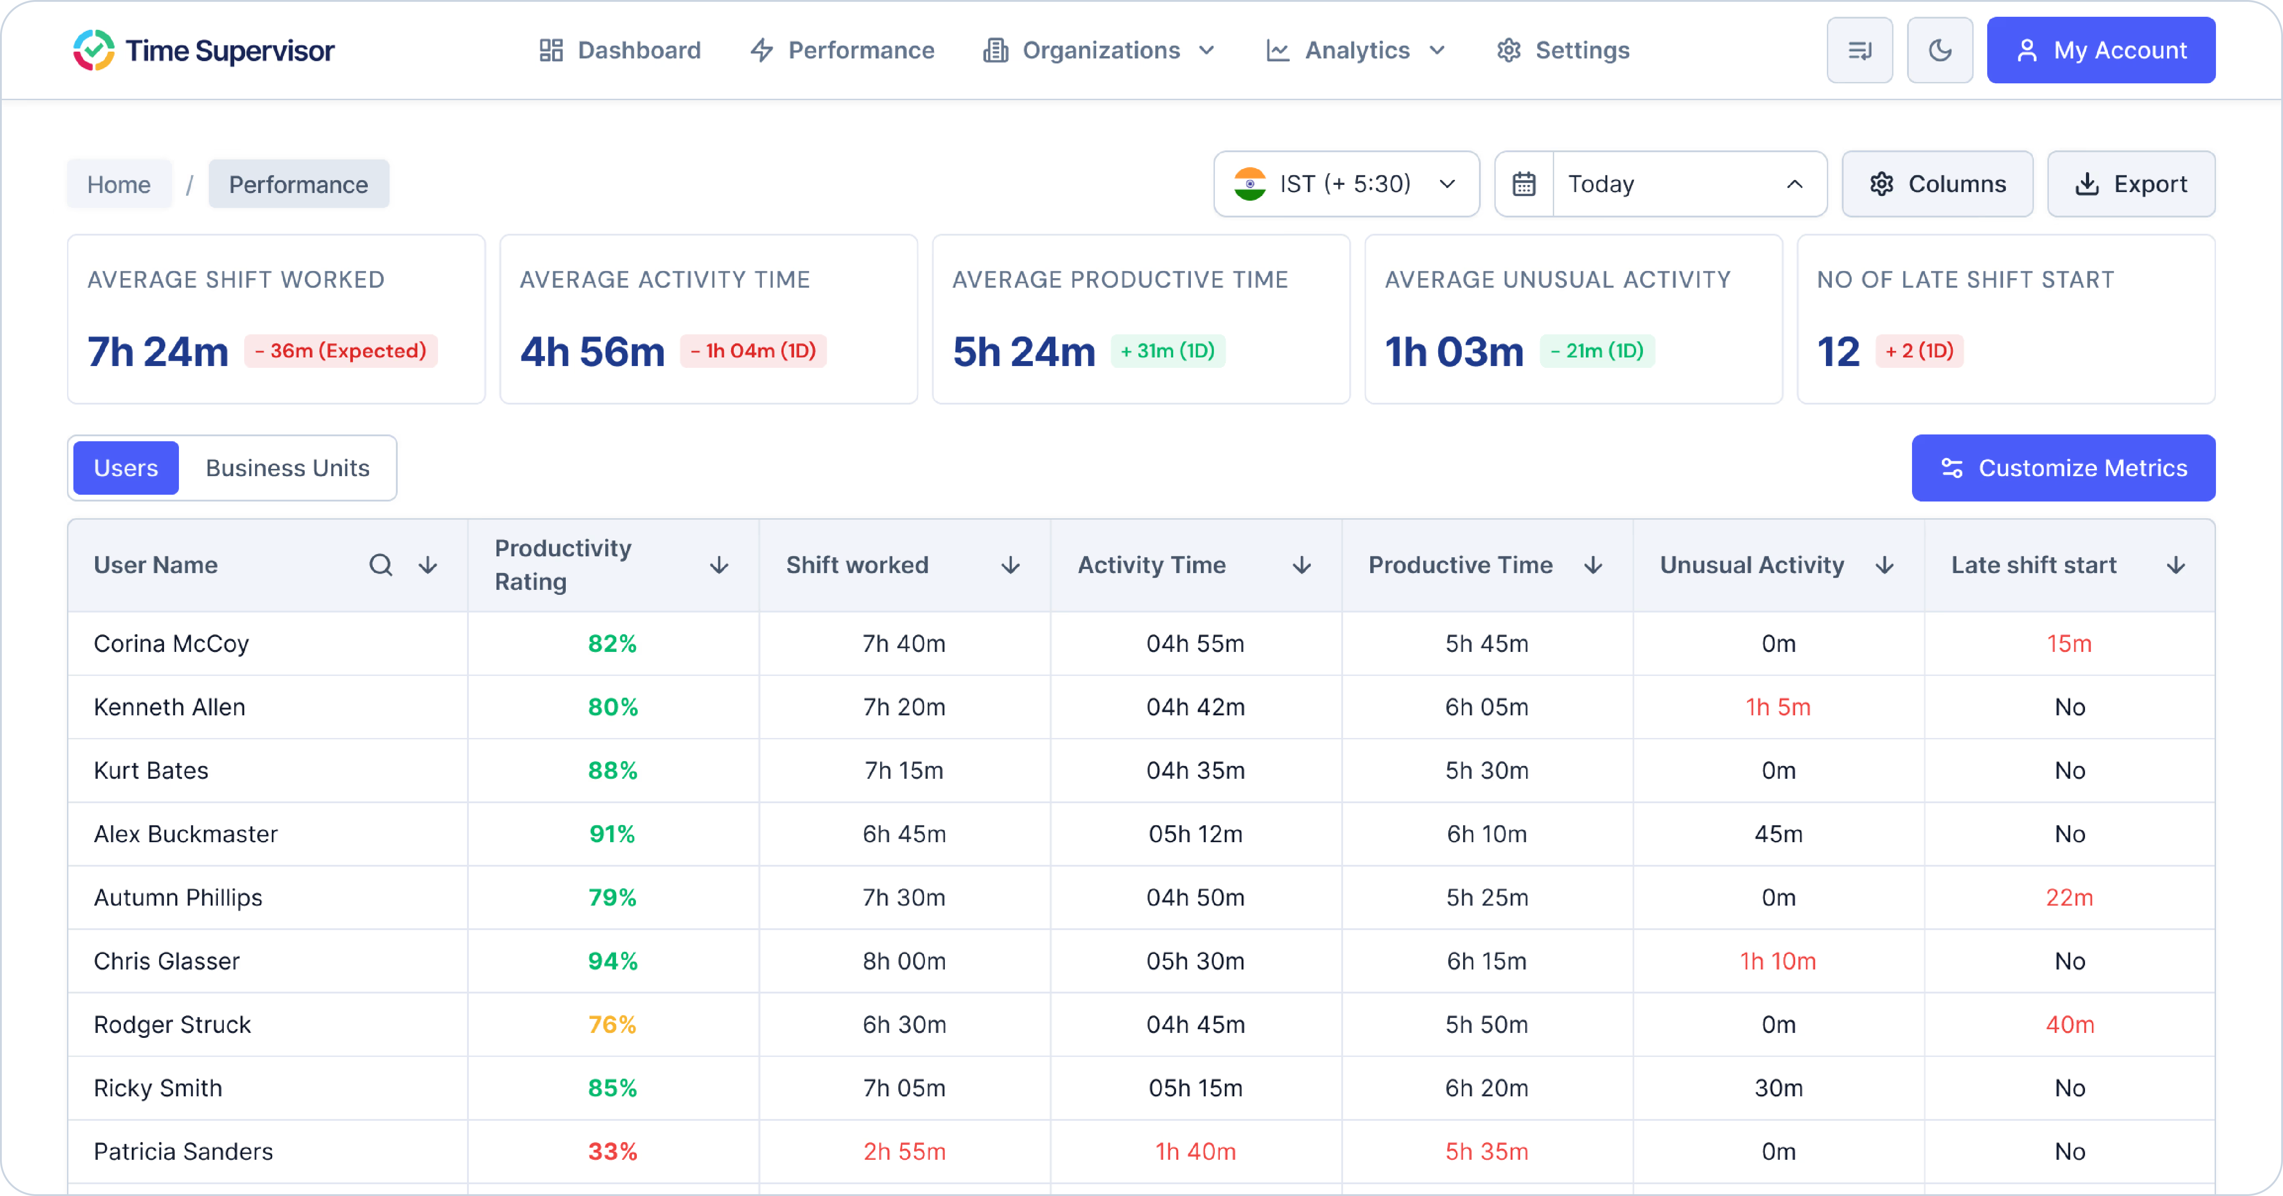The height and width of the screenshot is (1196, 2283).
Task: Toggle dark mode with moon icon
Action: tap(1939, 50)
